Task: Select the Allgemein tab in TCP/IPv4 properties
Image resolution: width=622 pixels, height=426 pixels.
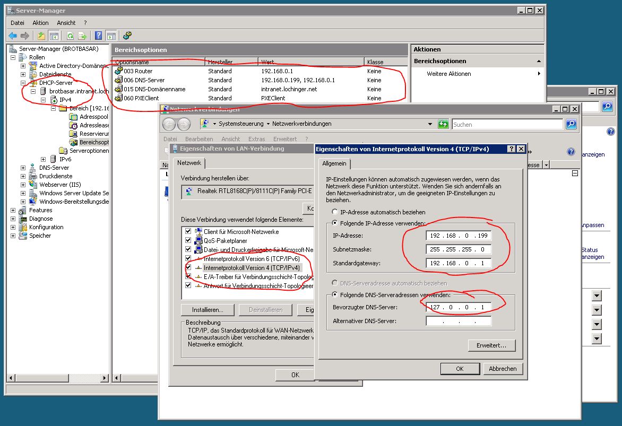Action: tap(334, 163)
